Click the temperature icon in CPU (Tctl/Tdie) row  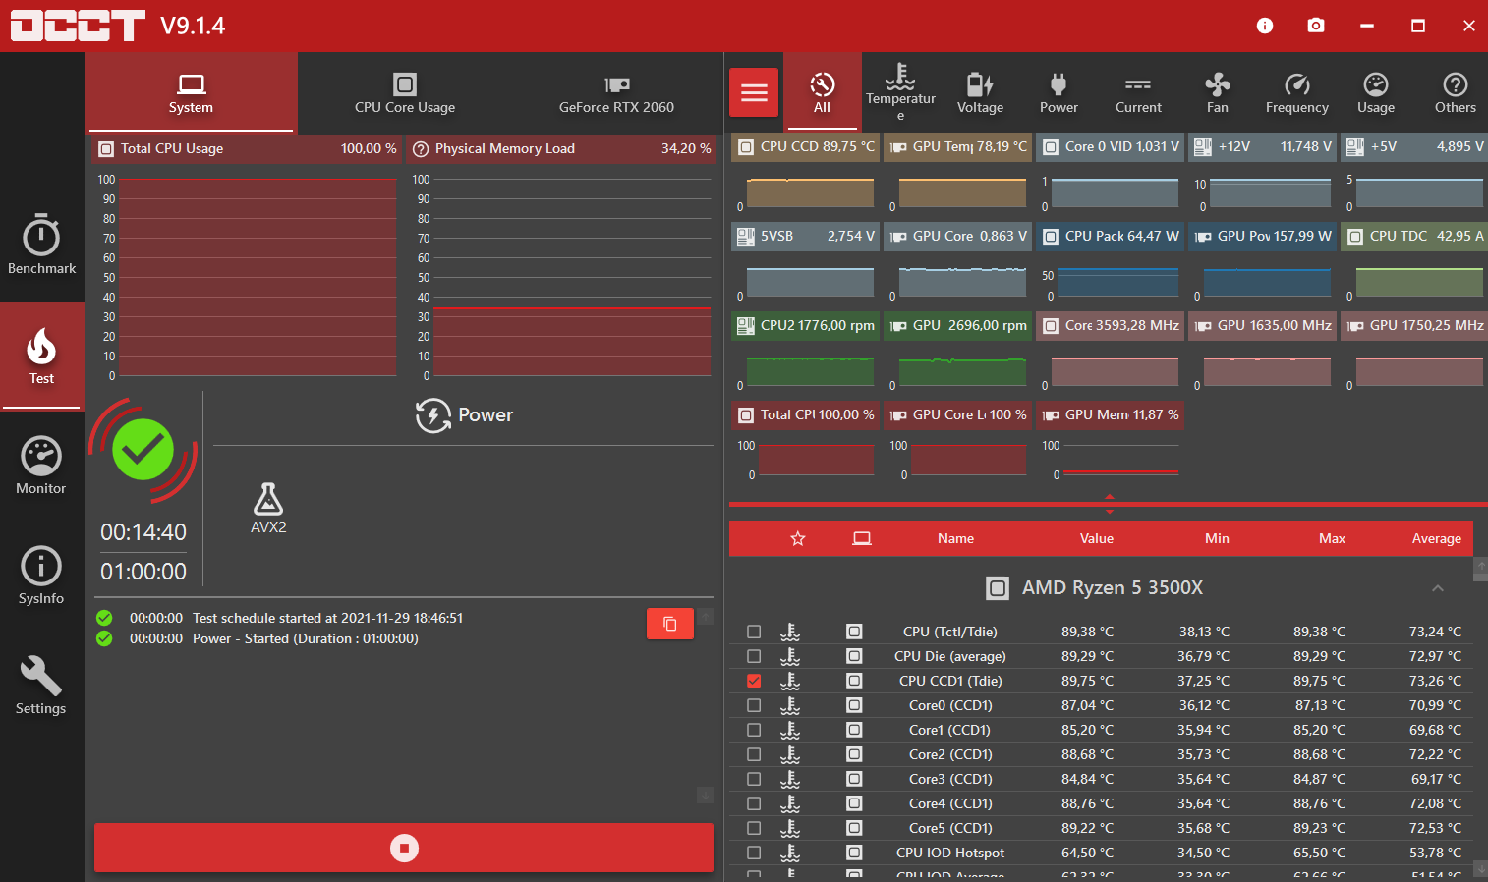coord(790,632)
